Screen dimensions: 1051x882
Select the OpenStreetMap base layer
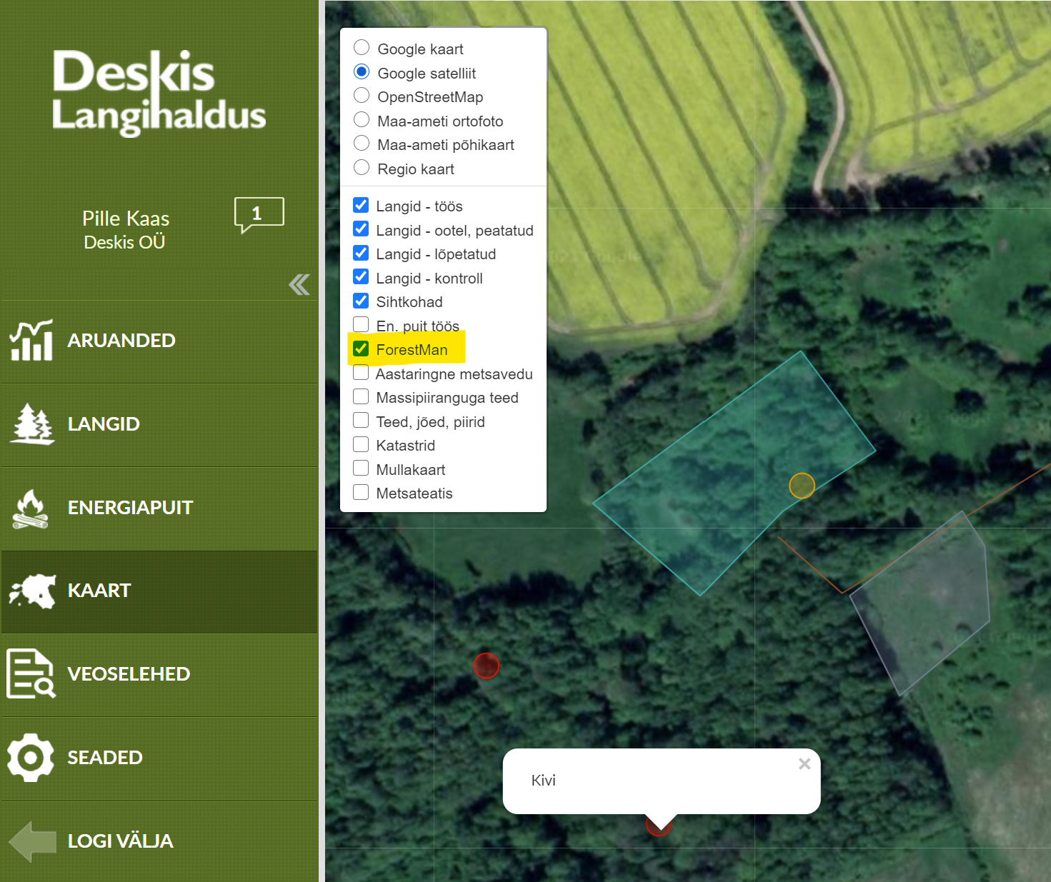[362, 95]
